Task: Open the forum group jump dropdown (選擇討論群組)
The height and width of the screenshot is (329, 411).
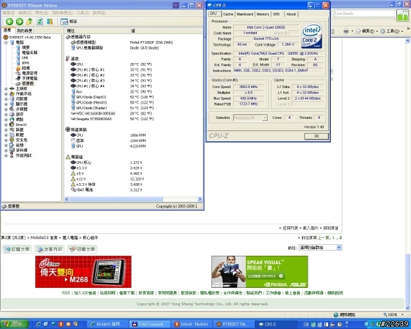Action: pyautogui.click(x=320, y=247)
